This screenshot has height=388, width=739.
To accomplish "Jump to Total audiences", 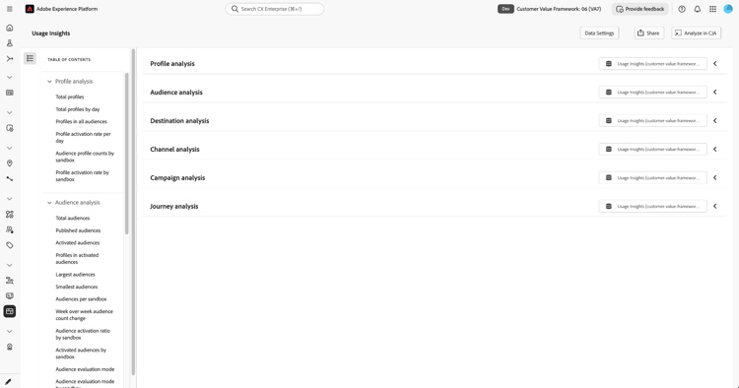I will (73, 218).
